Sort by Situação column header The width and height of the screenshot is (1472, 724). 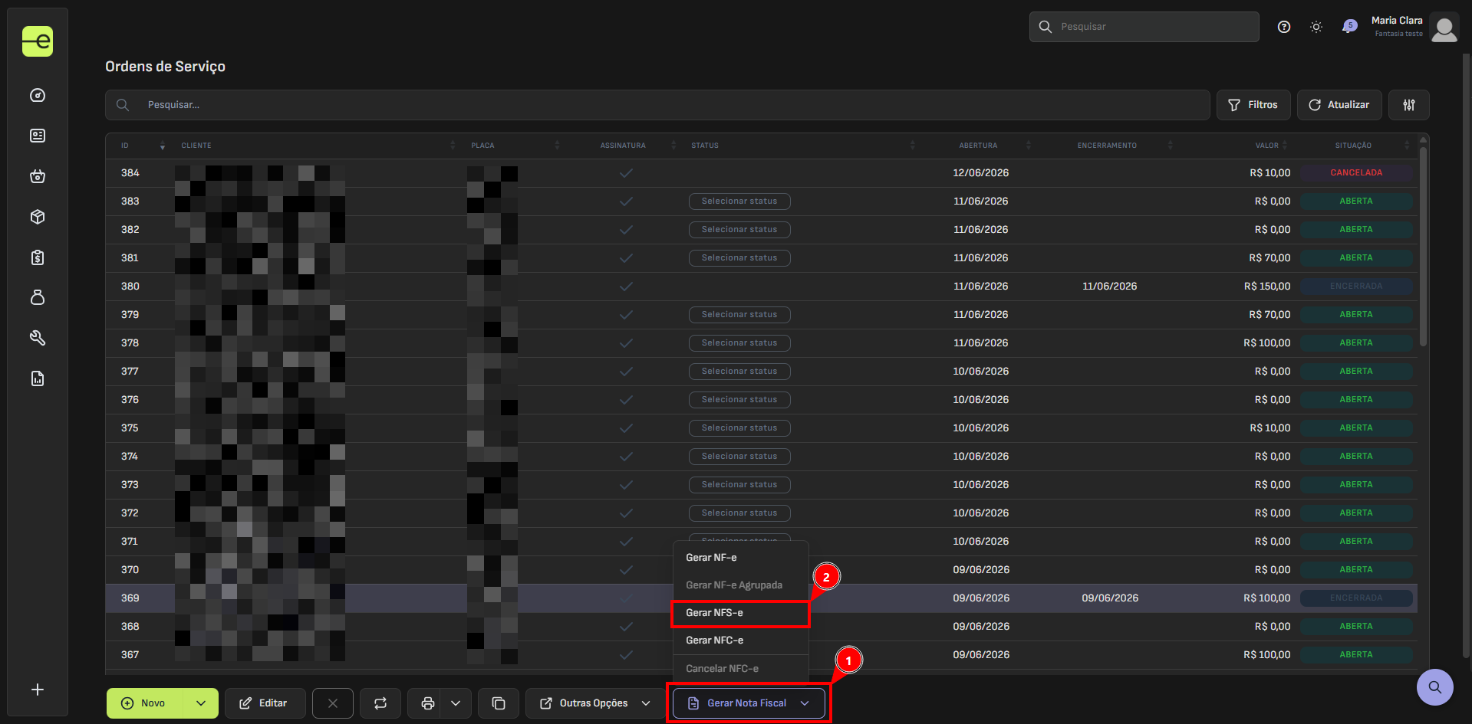click(1353, 146)
